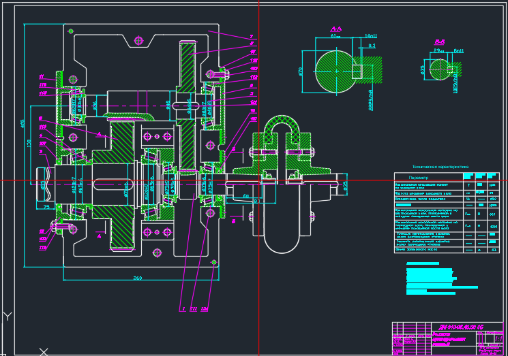Click the magenta circle in housing top notch
Image resolution: width=508 pixels, height=356 pixels.
click(x=138, y=41)
